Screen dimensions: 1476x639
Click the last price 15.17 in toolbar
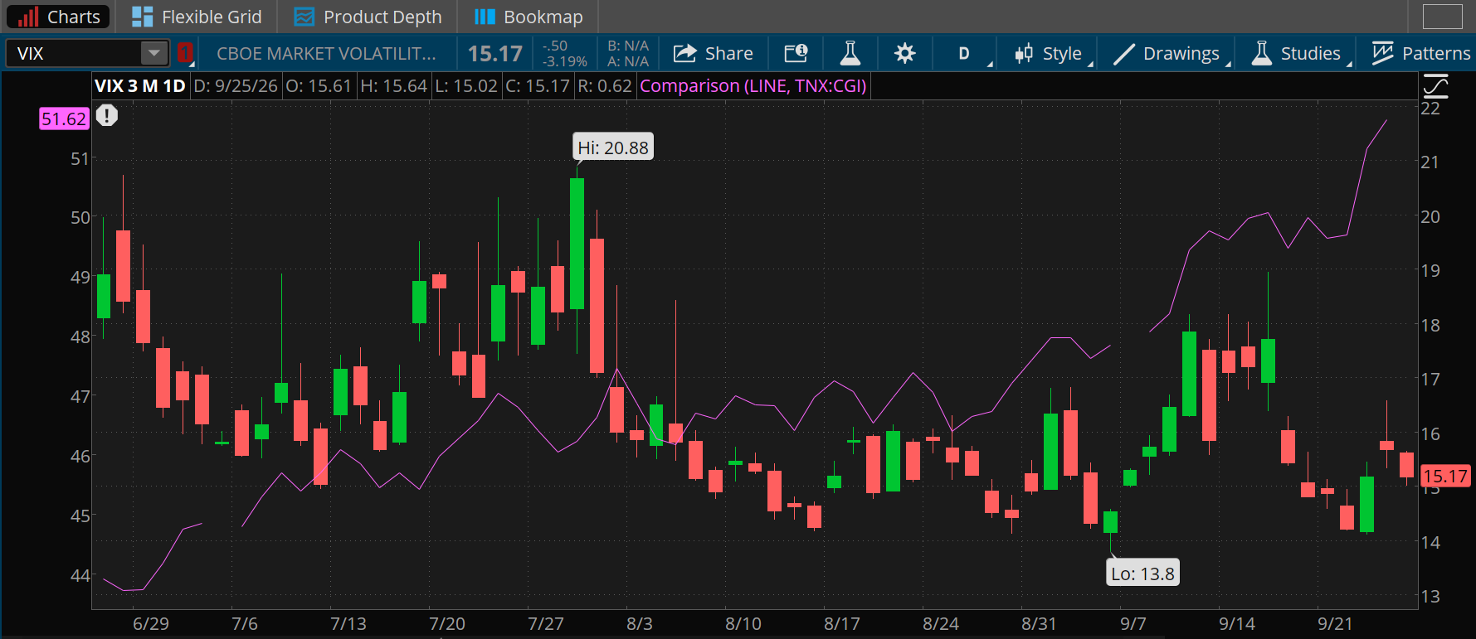494,54
